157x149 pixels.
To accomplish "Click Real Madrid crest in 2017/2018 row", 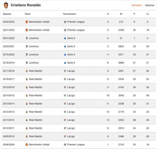I will pyautogui.click(x=27, y=71).
